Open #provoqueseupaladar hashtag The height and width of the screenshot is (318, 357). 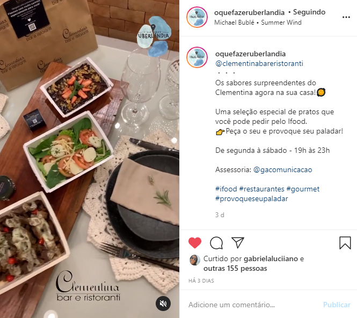(x=252, y=199)
